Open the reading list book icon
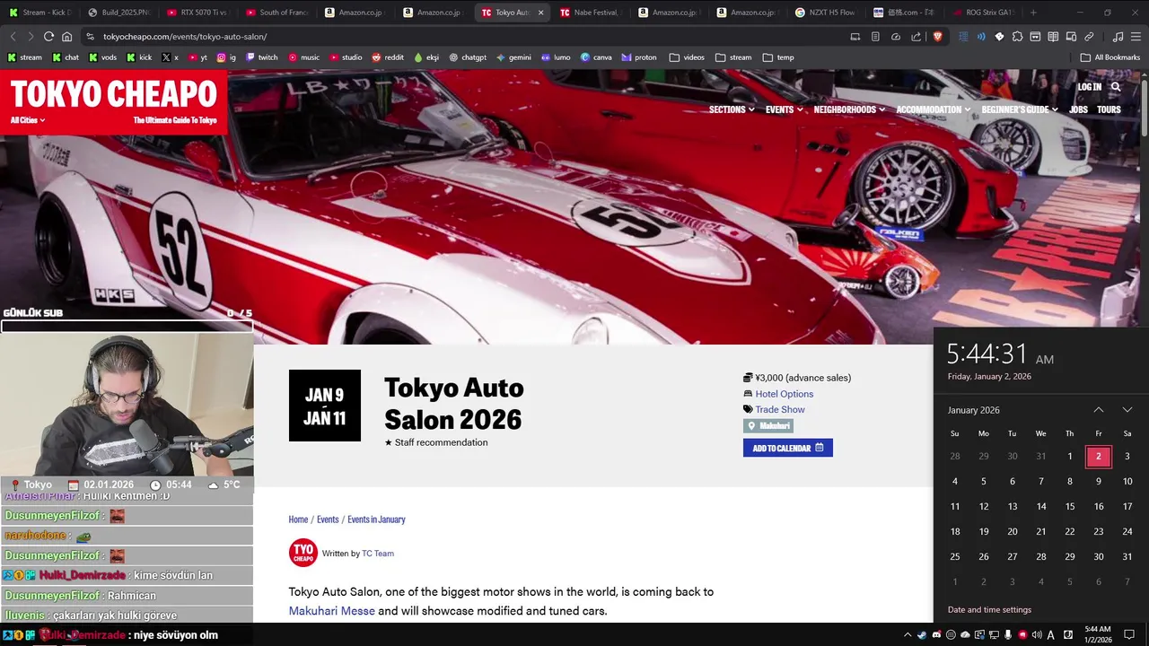Screen dimensions: 1149x646 click(1053, 37)
